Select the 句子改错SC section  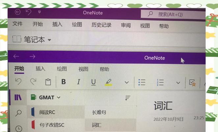55,125
